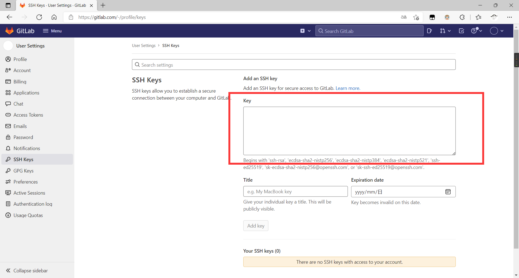Image resolution: width=519 pixels, height=278 pixels.
Task: Focus the Search settings field
Action: pyautogui.click(x=294, y=65)
